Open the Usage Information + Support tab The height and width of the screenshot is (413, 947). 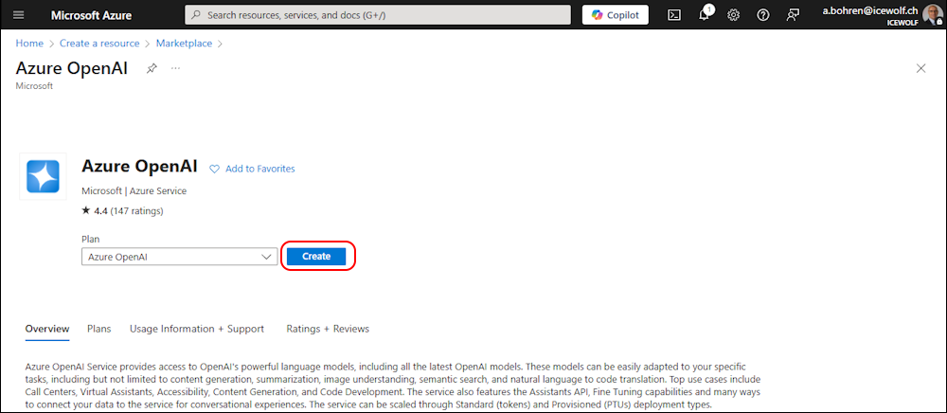tap(197, 329)
